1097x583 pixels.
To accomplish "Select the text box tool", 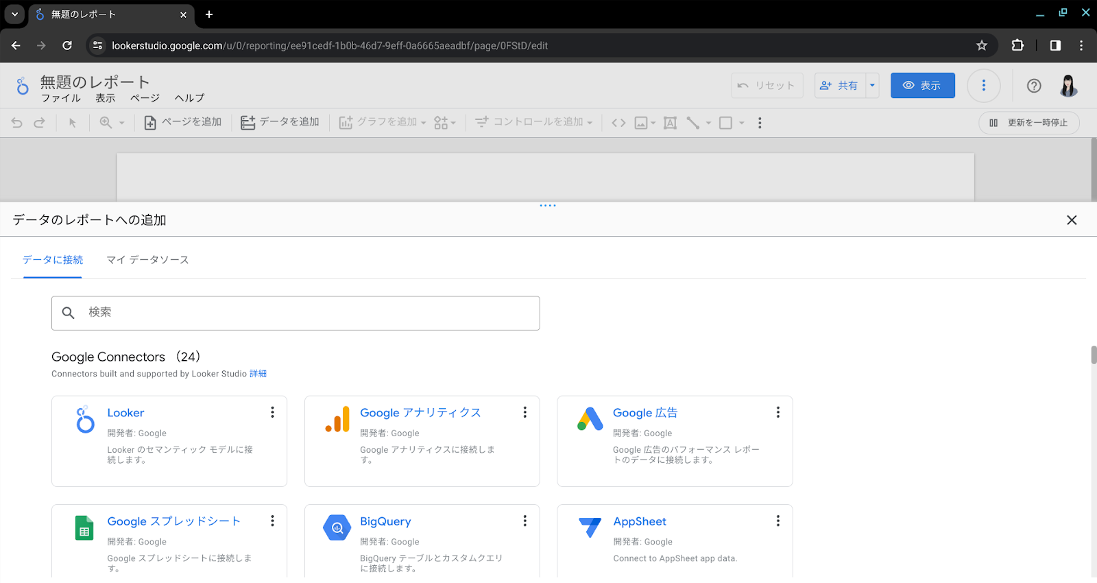I will click(671, 123).
